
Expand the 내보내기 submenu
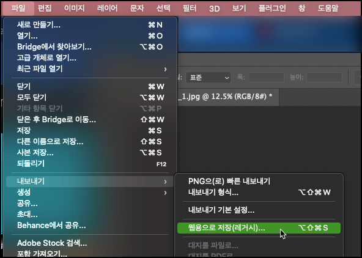[90, 182]
